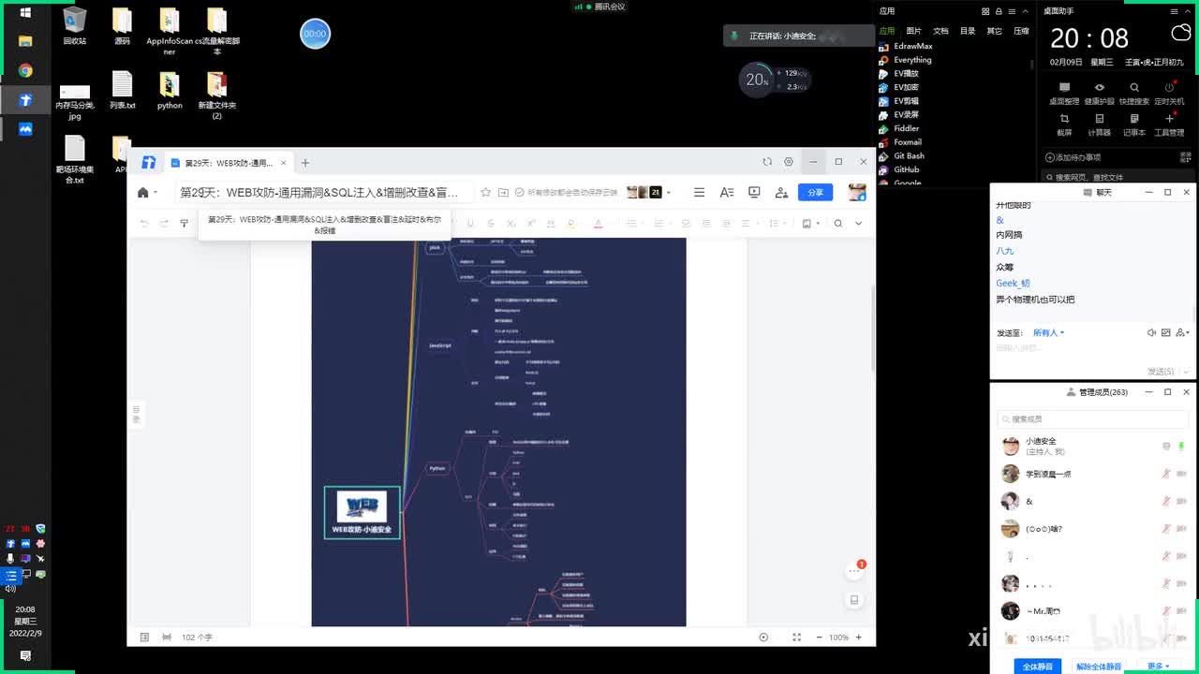Switch to 其它 tab in apps panel
The image size is (1199, 674).
click(994, 31)
